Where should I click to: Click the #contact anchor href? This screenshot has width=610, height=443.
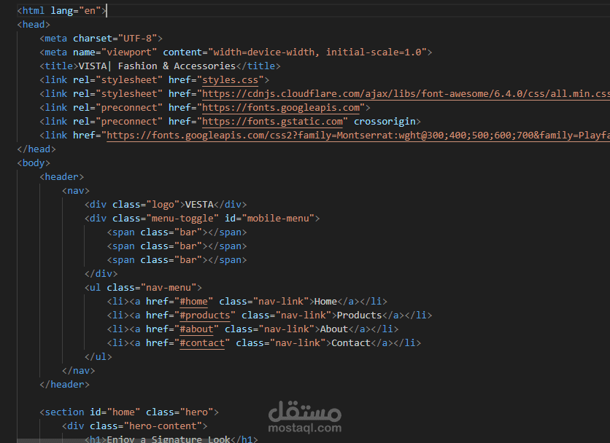[x=202, y=343]
